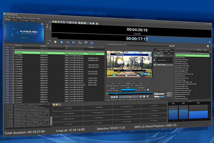Open the Tools menu
The width and height of the screenshot is (214, 143).
point(25,18)
